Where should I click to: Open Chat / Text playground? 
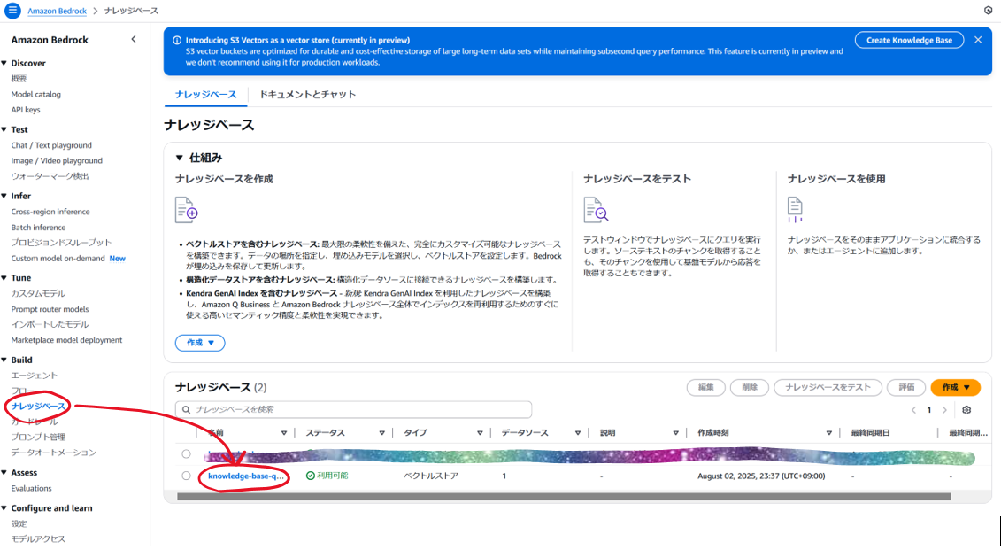pos(51,145)
